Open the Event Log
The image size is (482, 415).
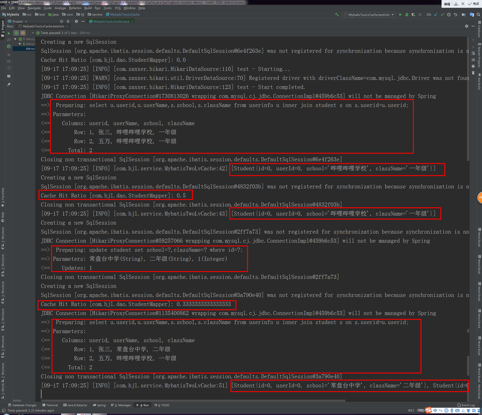[466, 405]
